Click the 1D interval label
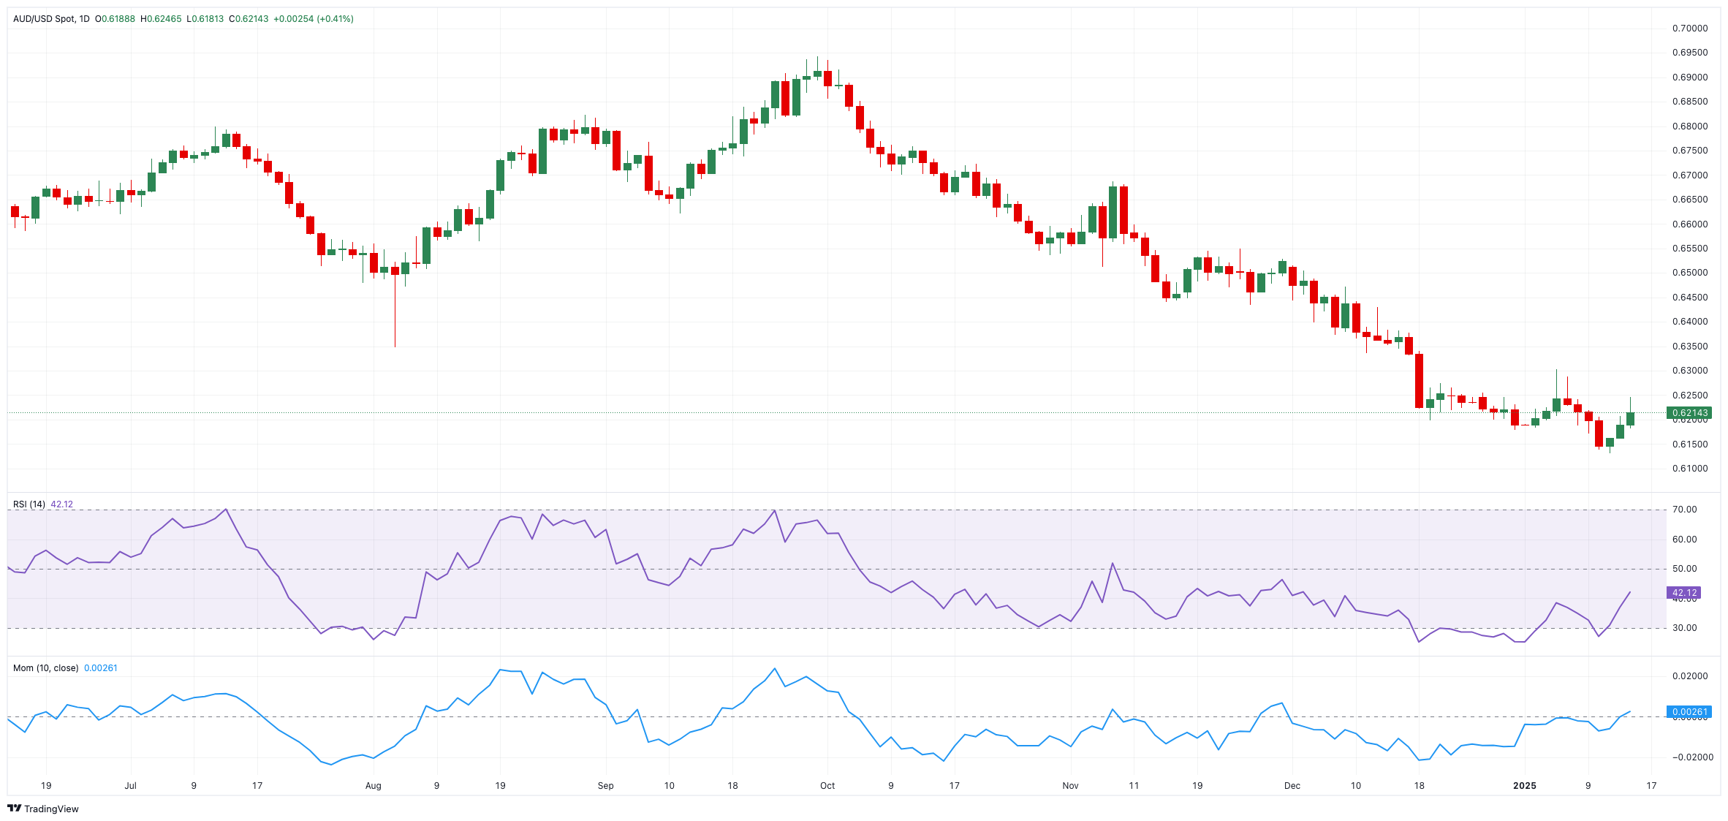Viewport: 1728px width, 821px height. pyautogui.click(x=84, y=19)
